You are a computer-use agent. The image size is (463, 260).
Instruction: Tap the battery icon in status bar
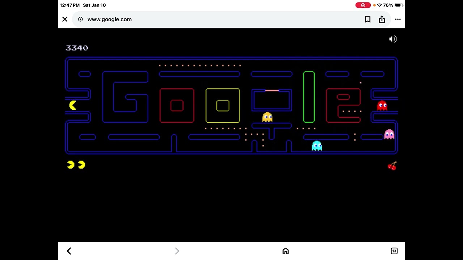(399, 5)
